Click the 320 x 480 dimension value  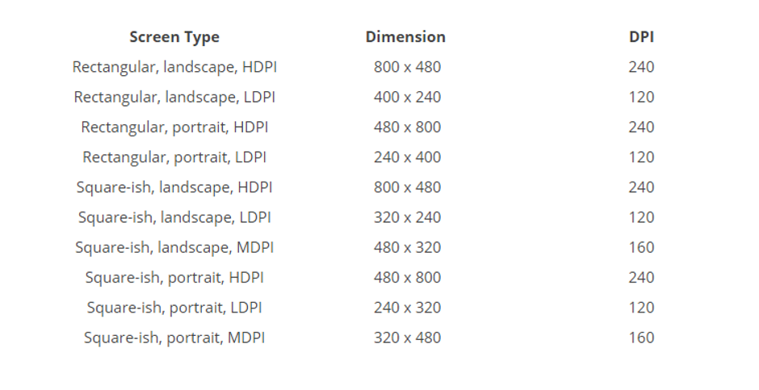[407, 337]
